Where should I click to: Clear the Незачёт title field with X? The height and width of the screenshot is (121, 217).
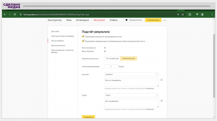coord(157,74)
